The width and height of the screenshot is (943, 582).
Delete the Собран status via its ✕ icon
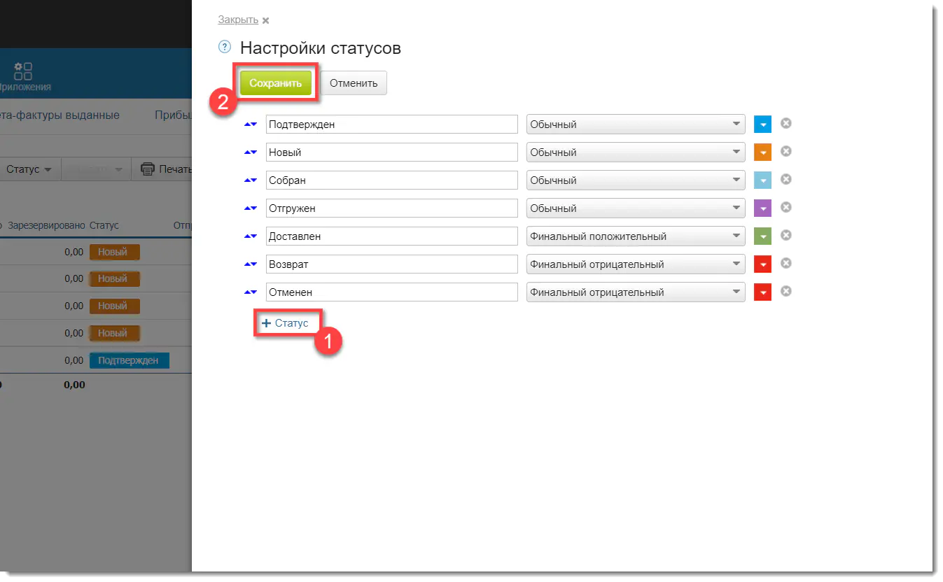[785, 180]
